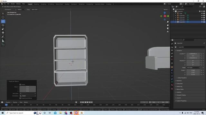Toggle visibility eye for Cube.001

202,16
